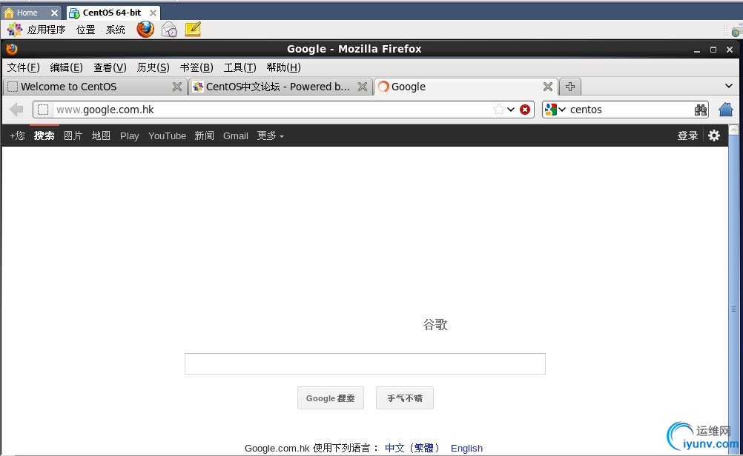
Task: Open the 位置 panel menu
Action: coord(86,30)
